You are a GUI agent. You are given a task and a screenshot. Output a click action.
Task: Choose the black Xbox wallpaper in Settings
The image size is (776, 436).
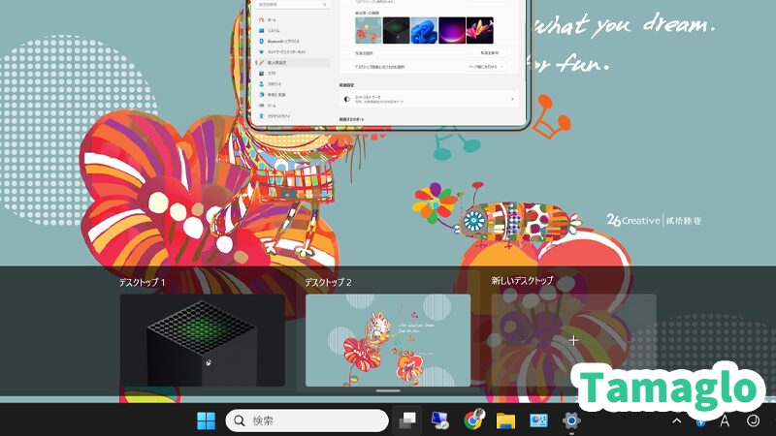point(397,30)
